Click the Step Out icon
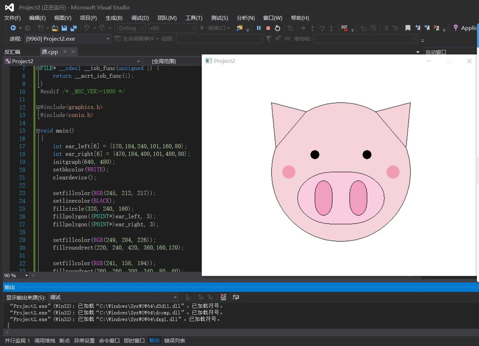 [x=331, y=28]
